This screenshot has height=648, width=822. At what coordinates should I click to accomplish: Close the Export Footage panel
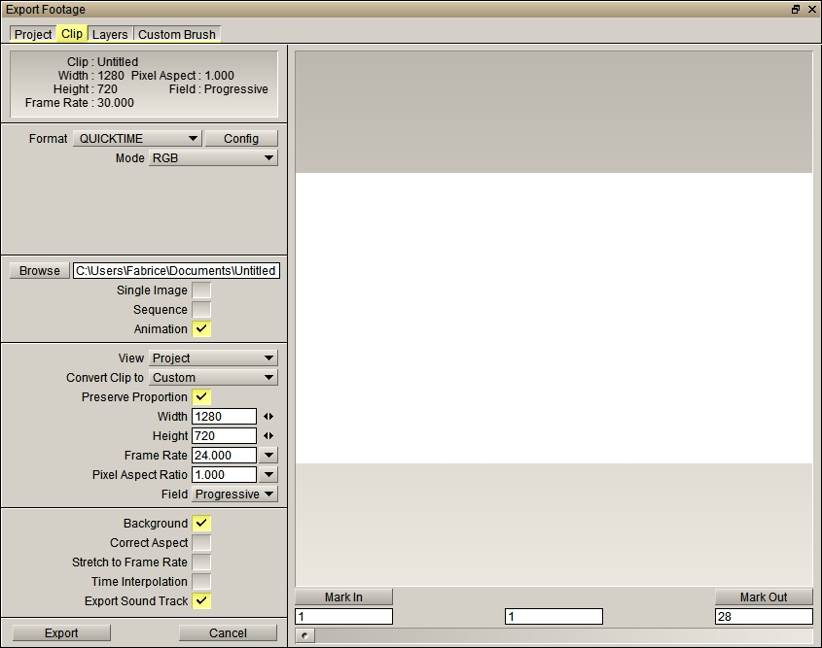(x=812, y=10)
